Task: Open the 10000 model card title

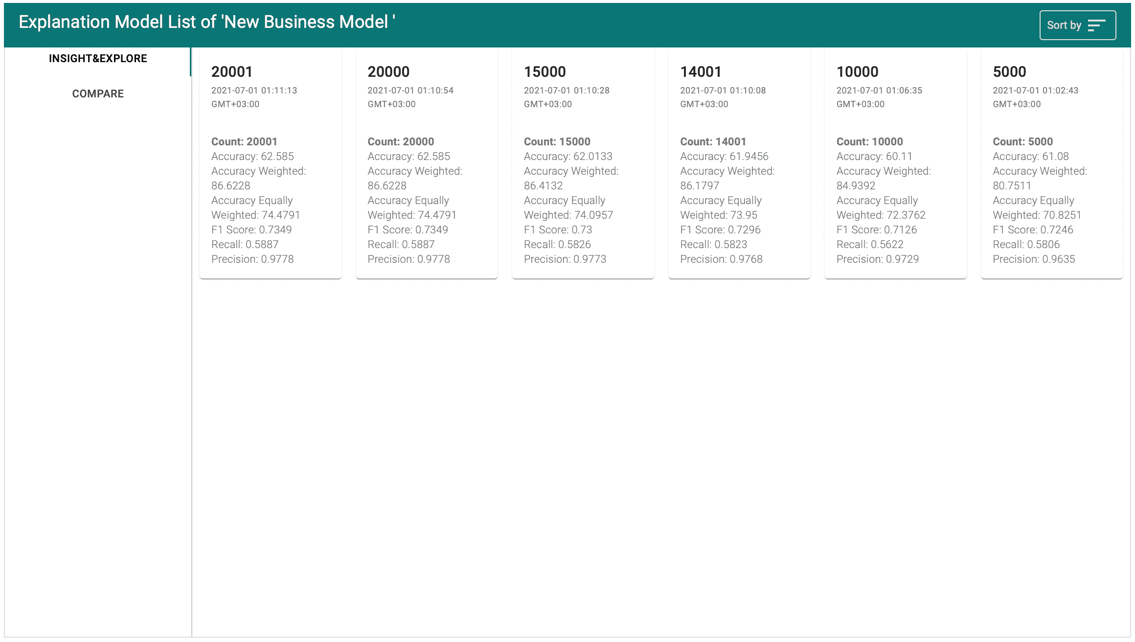Action: tap(857, 72)
